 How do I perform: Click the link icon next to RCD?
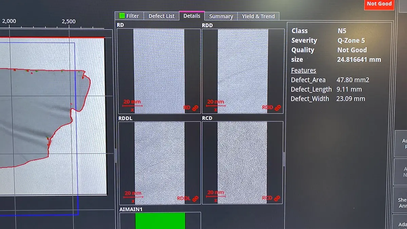click(x=277, y=198)
